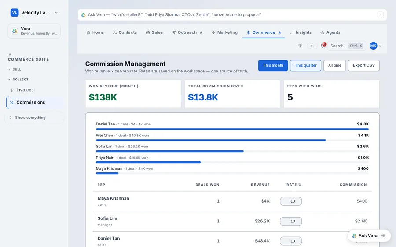Open the floating Ask Vera button
This screenshot has height=247, width=396.
point(369,236)
